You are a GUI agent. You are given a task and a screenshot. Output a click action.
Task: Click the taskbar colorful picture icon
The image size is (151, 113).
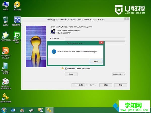pyautogui.click(x=41, y=110)
